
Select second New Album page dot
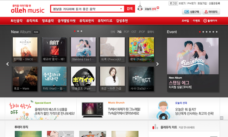click(x=78, y=31)
